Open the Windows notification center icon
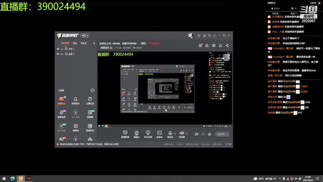The image size is (323, 182). tap(318, 179)
